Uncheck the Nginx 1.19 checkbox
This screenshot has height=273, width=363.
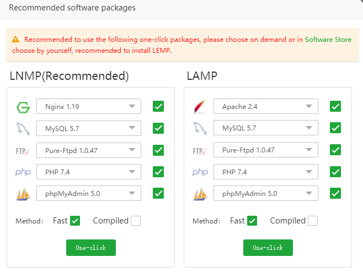tap(158, 106)
